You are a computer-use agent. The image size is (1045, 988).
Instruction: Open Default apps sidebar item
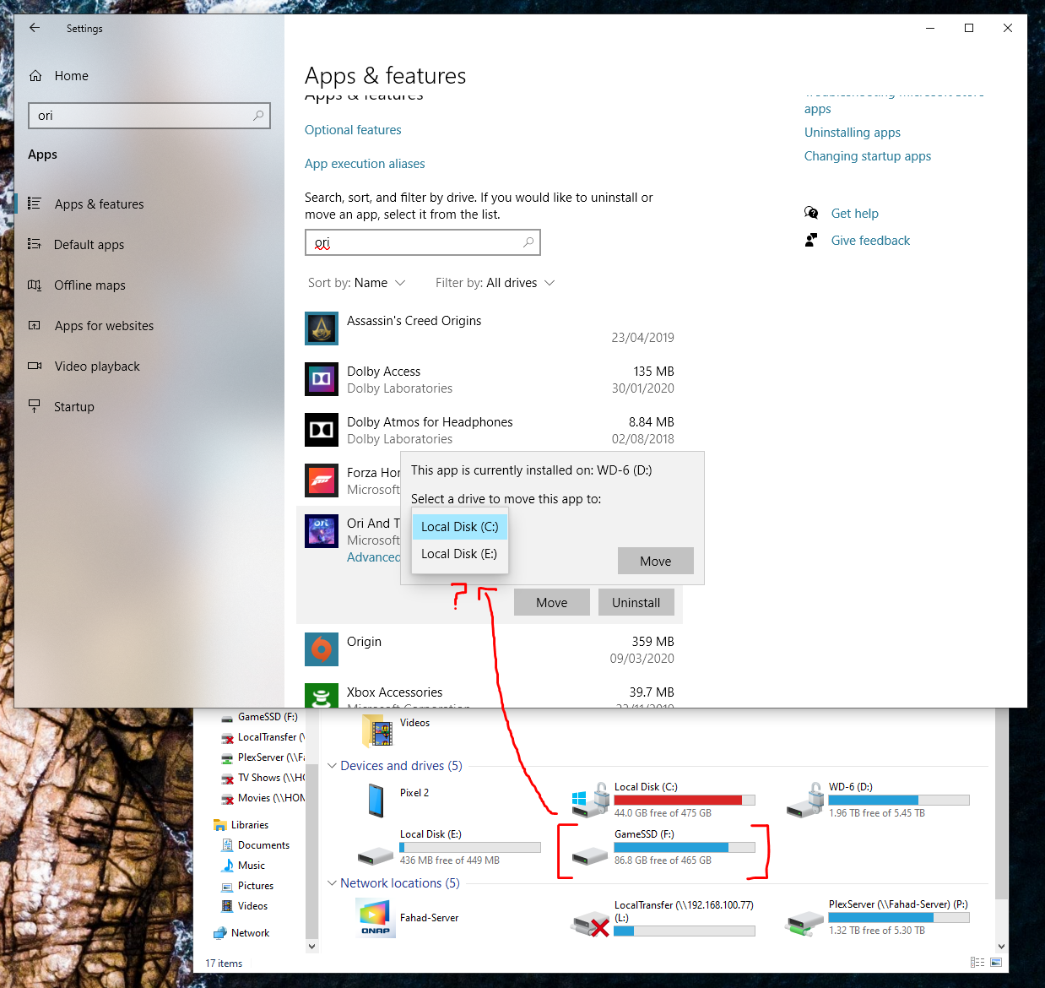89,245
